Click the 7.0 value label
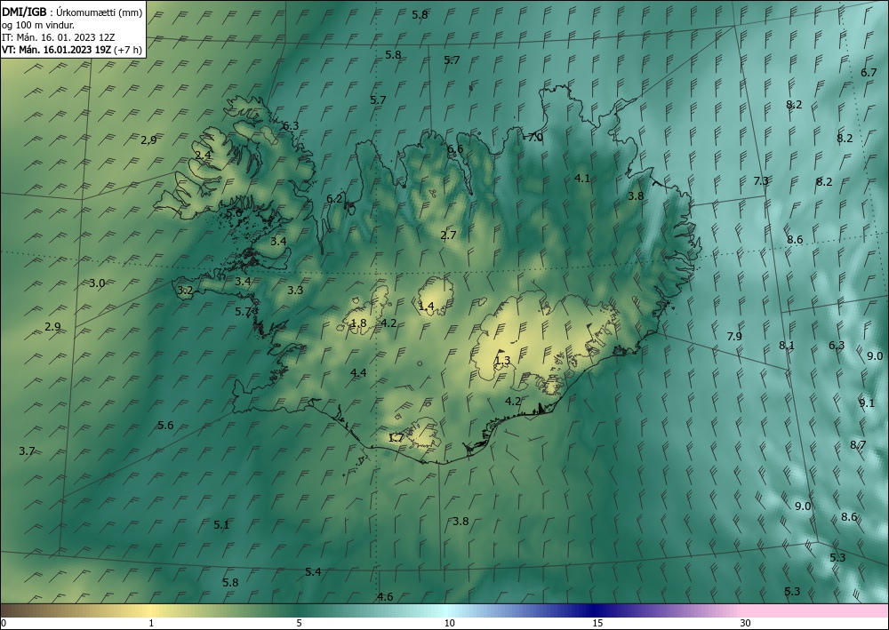 pyautogui.click(x=534, y=138)
